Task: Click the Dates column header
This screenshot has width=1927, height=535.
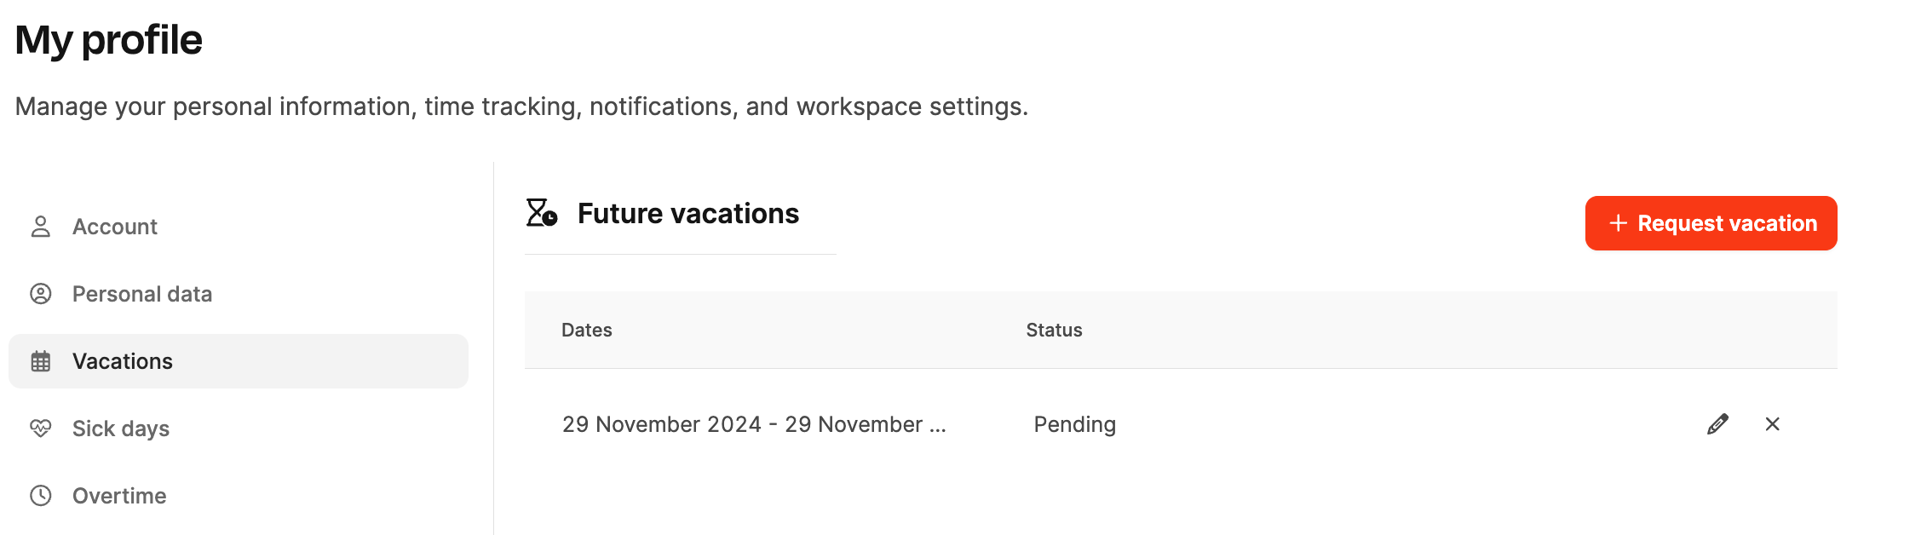Action: pos(586,331)
